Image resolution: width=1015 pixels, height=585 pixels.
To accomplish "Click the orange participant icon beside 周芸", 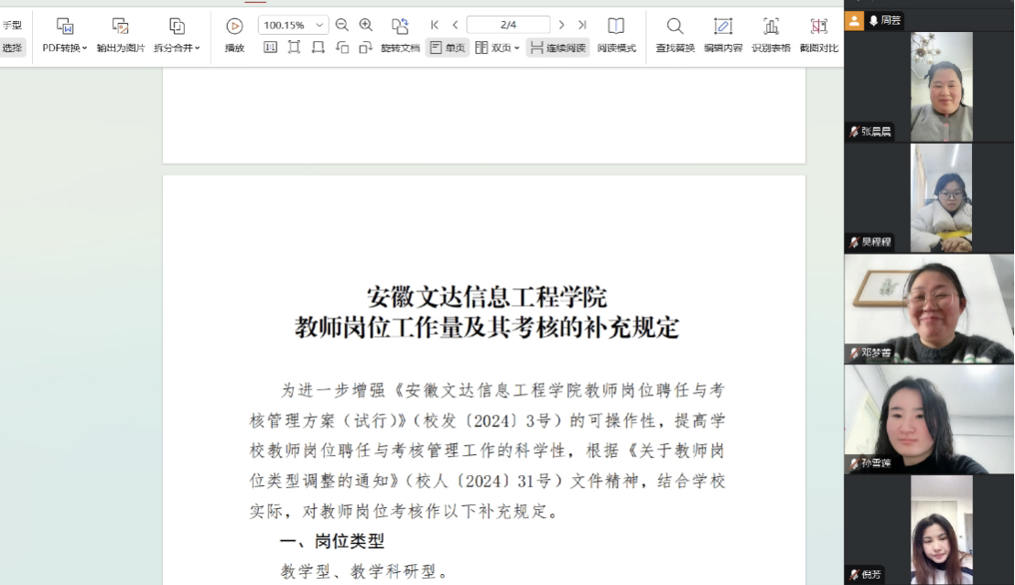I will [x=855, y=21].
